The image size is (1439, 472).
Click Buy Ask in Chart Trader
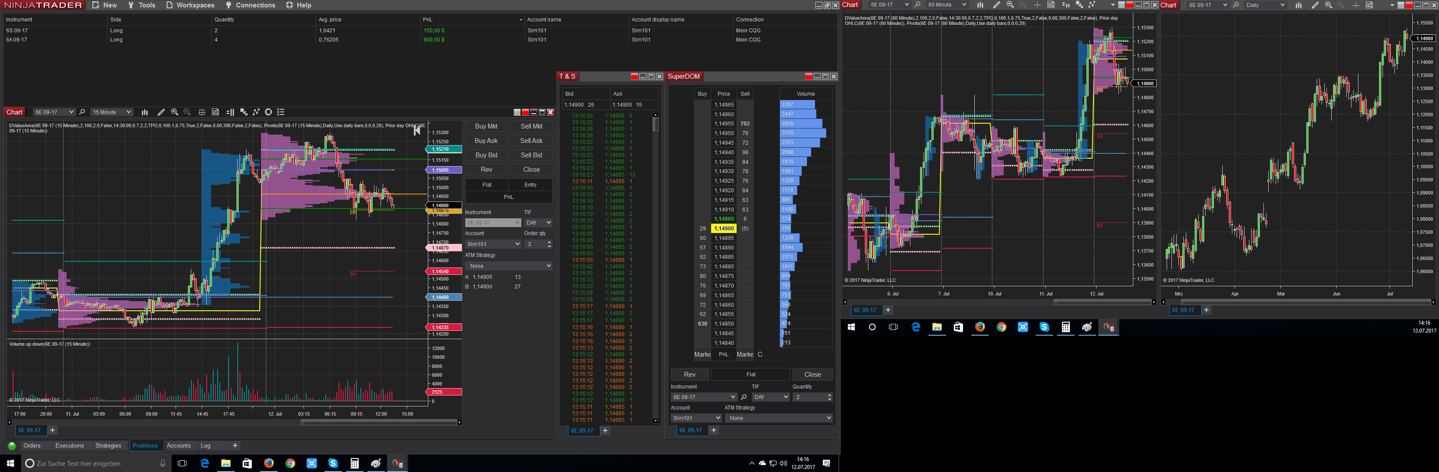coord(486,141)
